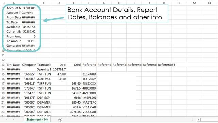218x123 pixels.
Task: Select row 13 header
Action: pyautogui.click(x=3, y=65)
